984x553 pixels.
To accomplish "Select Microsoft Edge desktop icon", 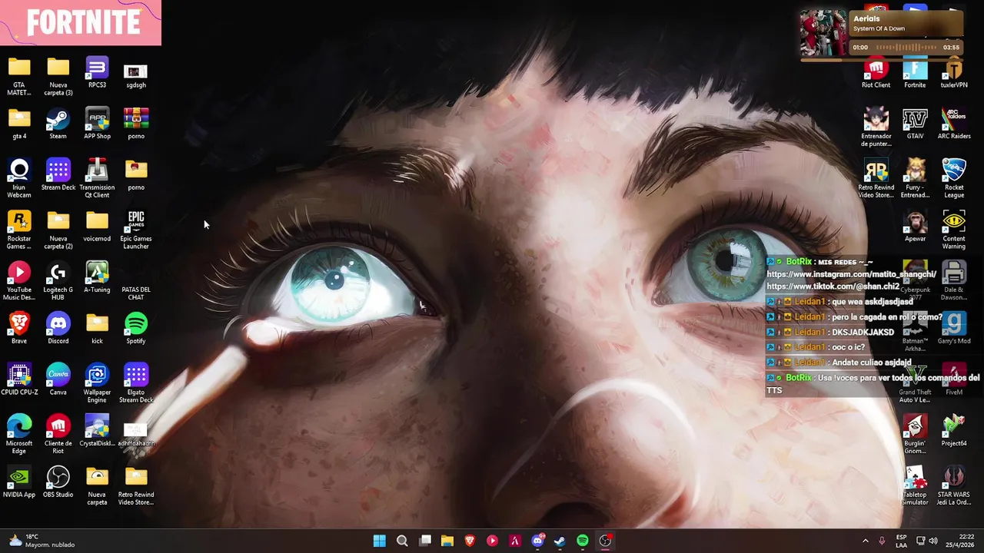I will pyautogui.click(x=19, y=435).
